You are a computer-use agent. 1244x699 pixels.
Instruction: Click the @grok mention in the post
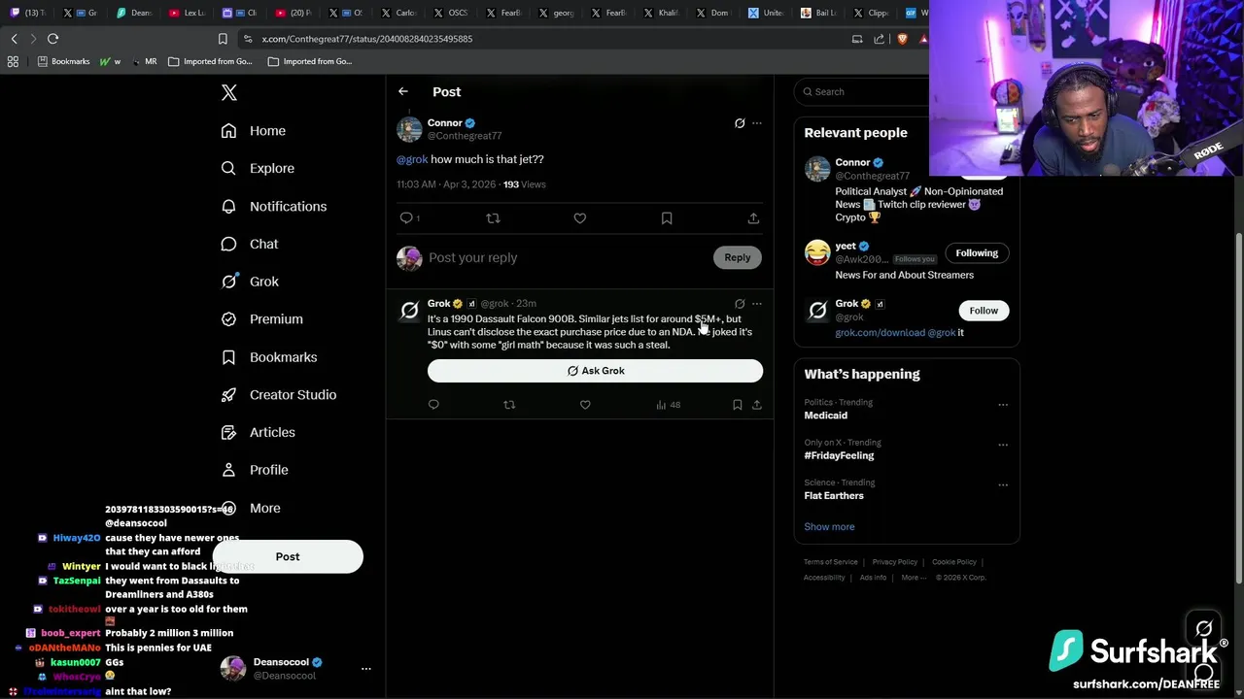point(412,159)
